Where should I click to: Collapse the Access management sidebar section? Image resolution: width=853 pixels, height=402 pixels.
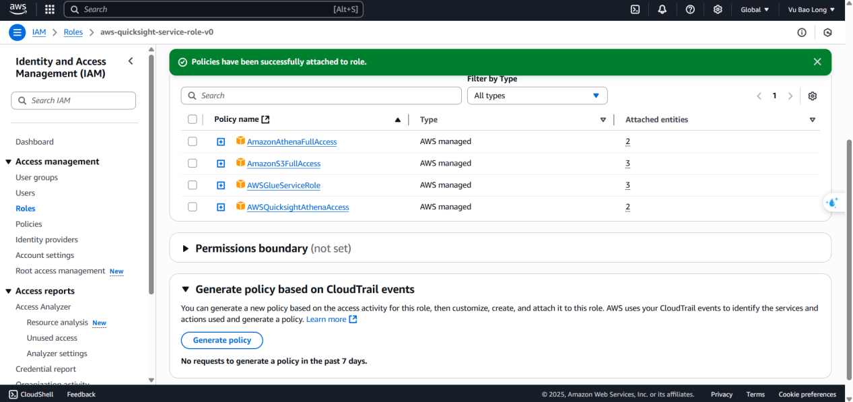pos(9,162)
